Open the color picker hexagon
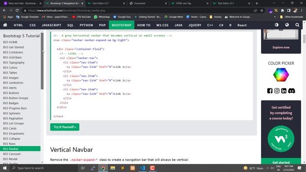 pos(281,75)
